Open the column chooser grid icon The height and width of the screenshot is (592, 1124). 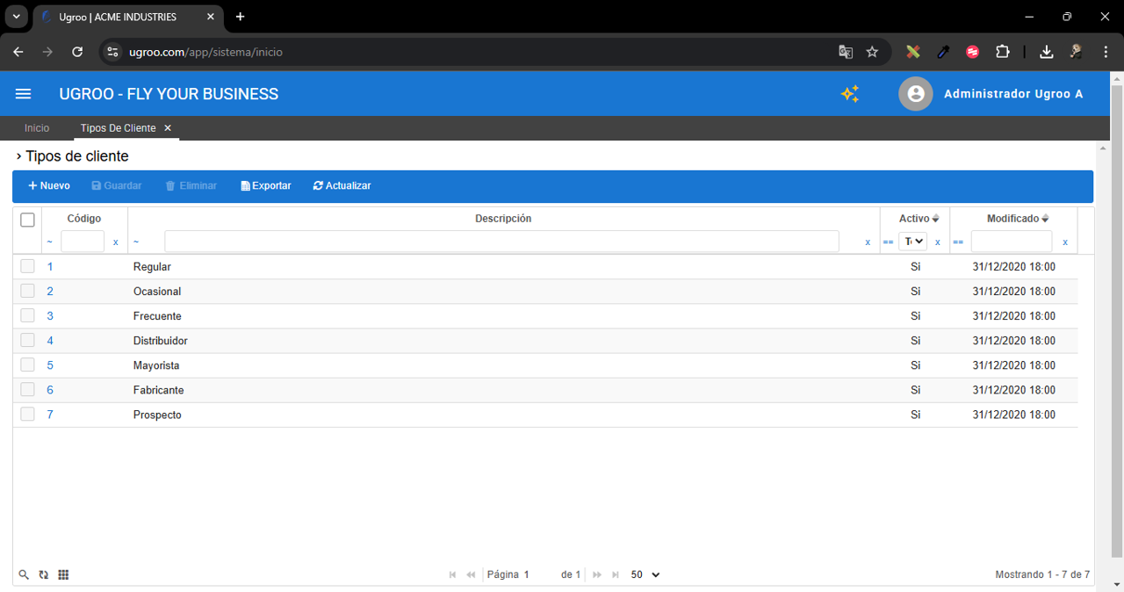pyautogui.click(x=63, y=574)
